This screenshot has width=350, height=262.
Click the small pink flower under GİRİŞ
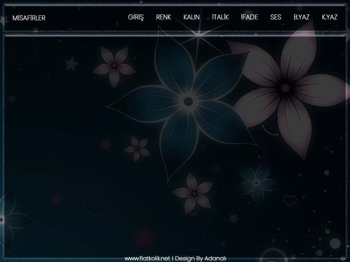[x=114, y=65]
